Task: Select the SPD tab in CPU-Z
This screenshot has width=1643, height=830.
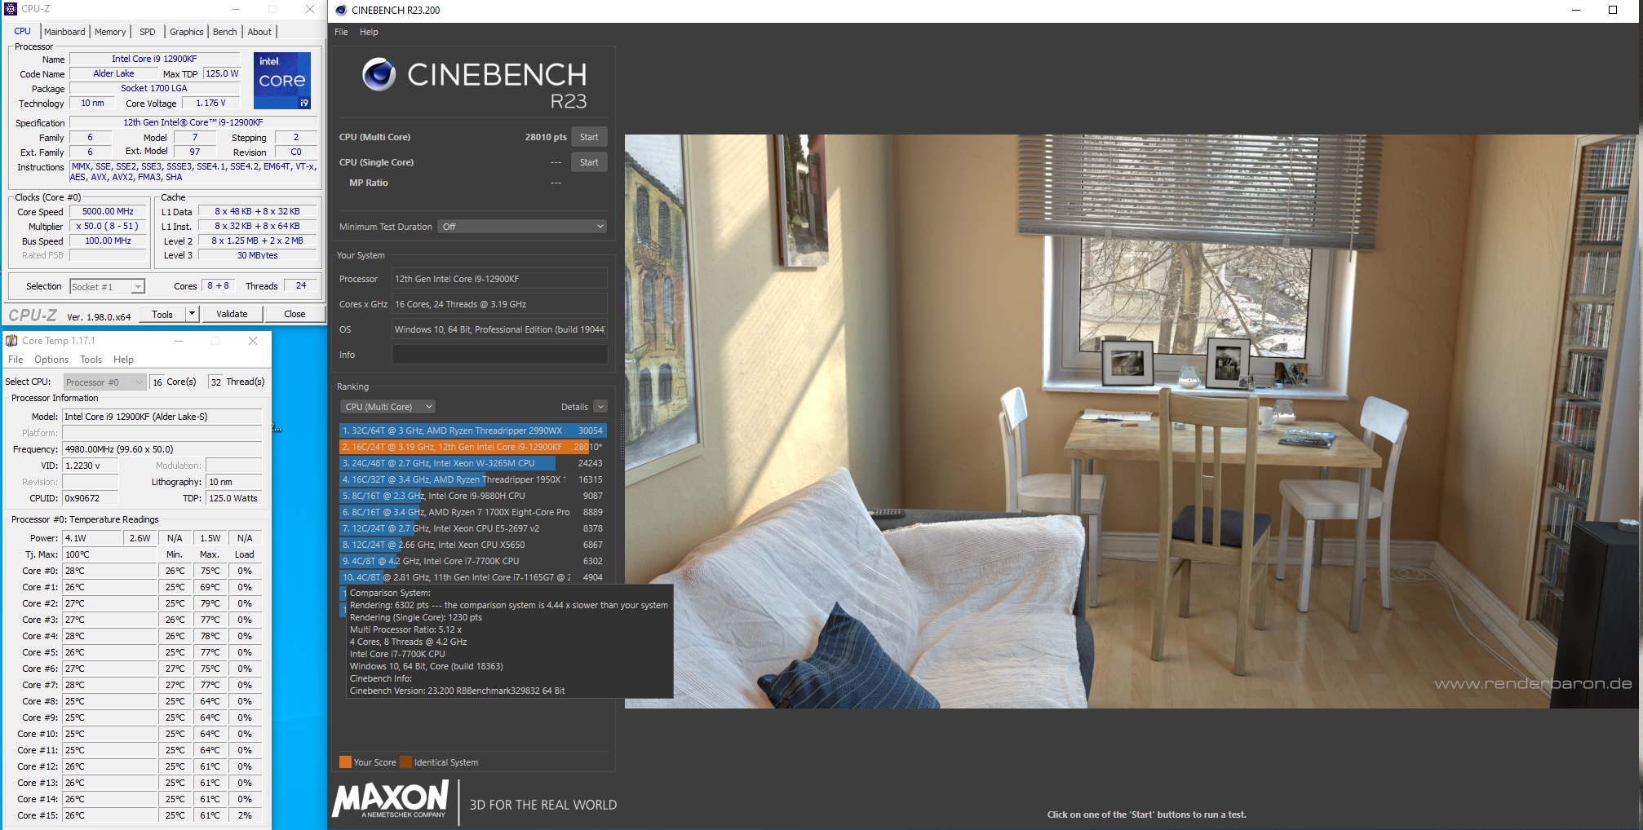Action: [x=148, y=32]
